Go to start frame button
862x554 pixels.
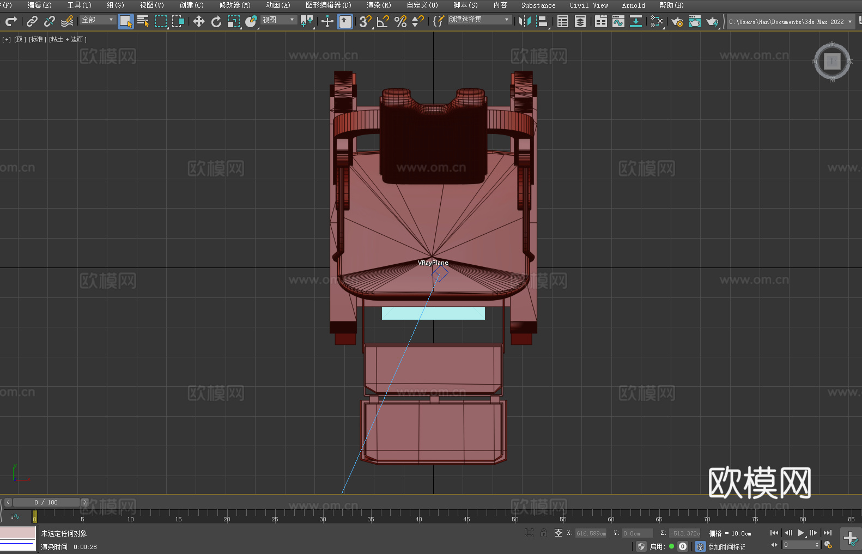[774, 533]
